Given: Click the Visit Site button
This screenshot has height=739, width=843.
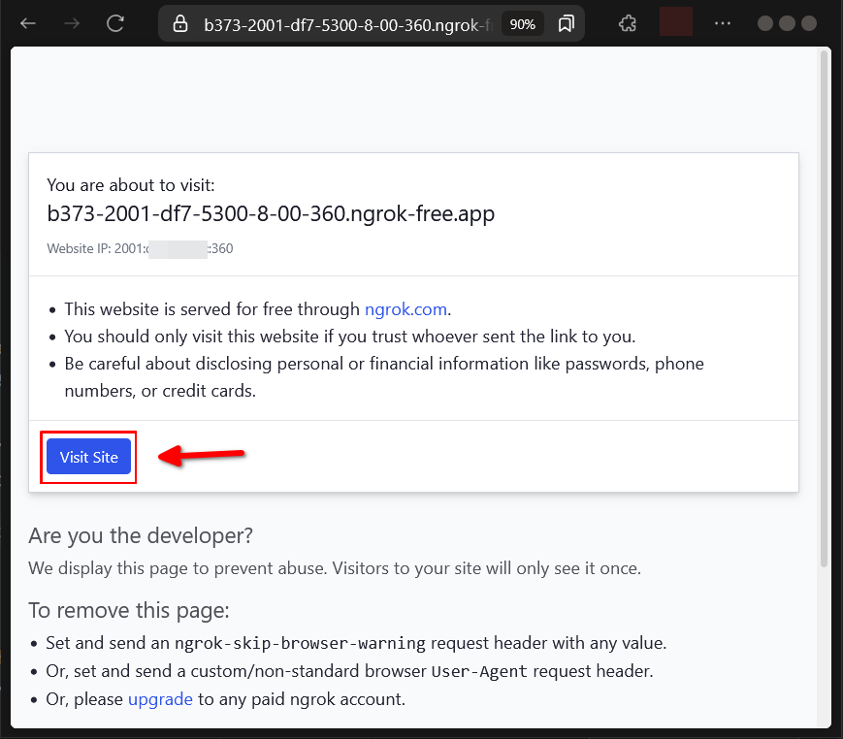Looking at the screenshot, I should coord(88,457).
